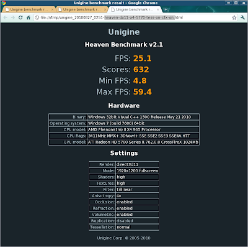Viewport: 248px width, 247px height.
Task: Close the active third benchmark tab
Action: [158, 9]
